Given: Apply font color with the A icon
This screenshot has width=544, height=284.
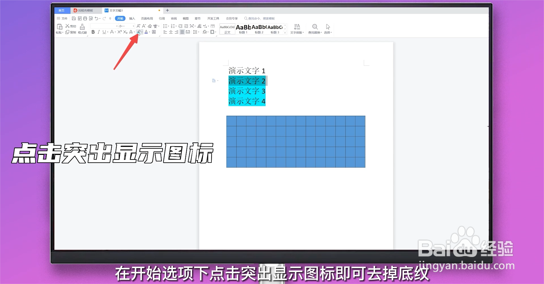Looking at the screenshot, I should click(x=146, y=32).
